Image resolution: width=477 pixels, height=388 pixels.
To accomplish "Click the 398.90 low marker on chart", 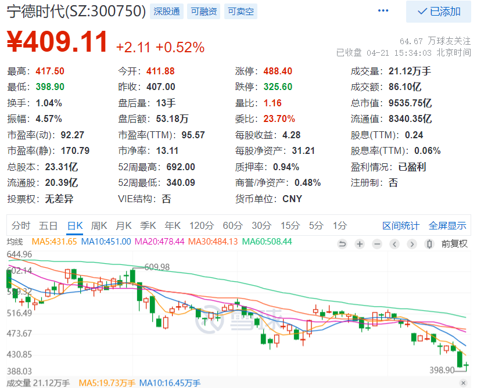I will pos(442,370).
